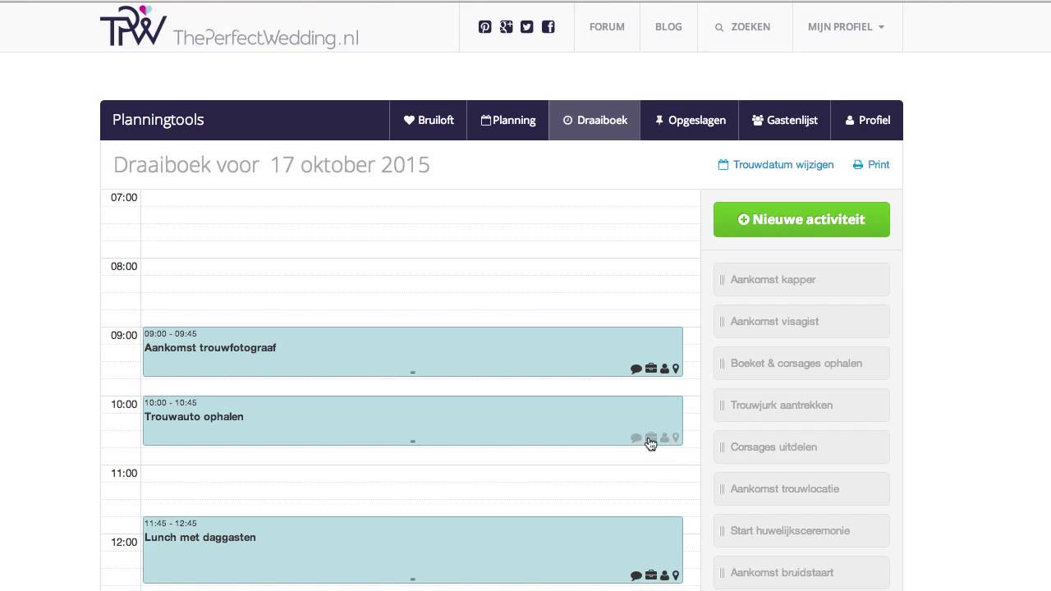
Task: Click the Trouwauto ophalen event title
Action: click(x=194, y=417)
